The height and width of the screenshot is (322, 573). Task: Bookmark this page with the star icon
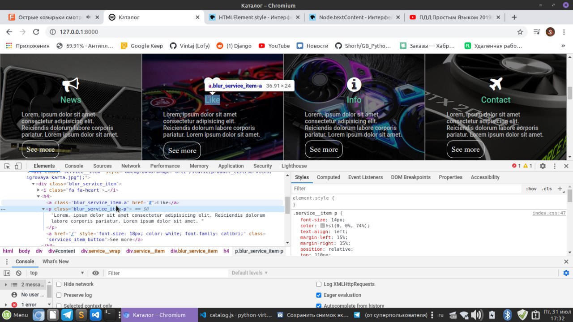click(x=520, y=32)
